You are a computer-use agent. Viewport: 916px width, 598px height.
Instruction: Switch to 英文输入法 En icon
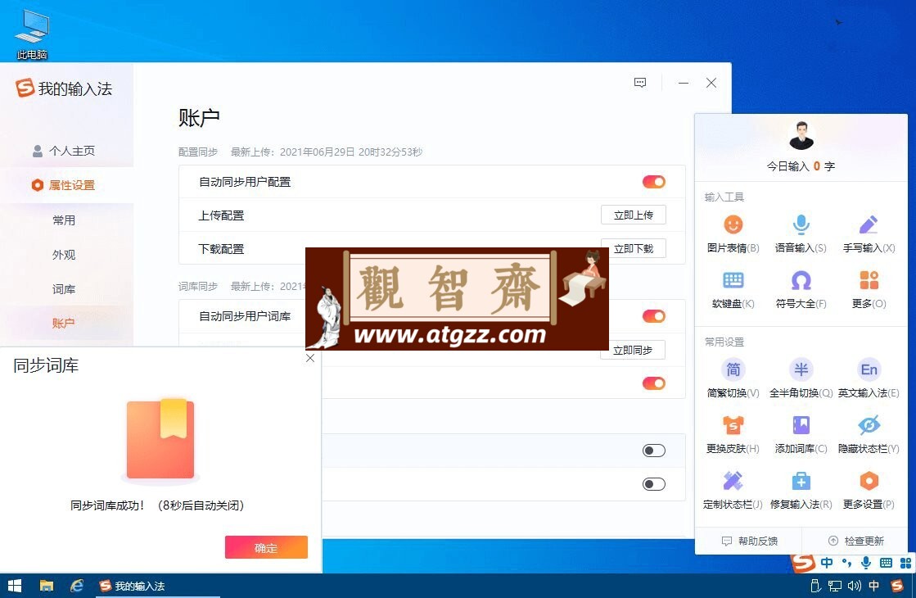pyautogui.click(x=869, y=369)
